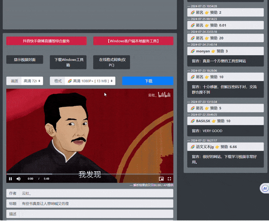Viewport: 269px width, 221px height.
Task: Open 在线格式转换(仅PC) converter
Action: tap(112, 62)
